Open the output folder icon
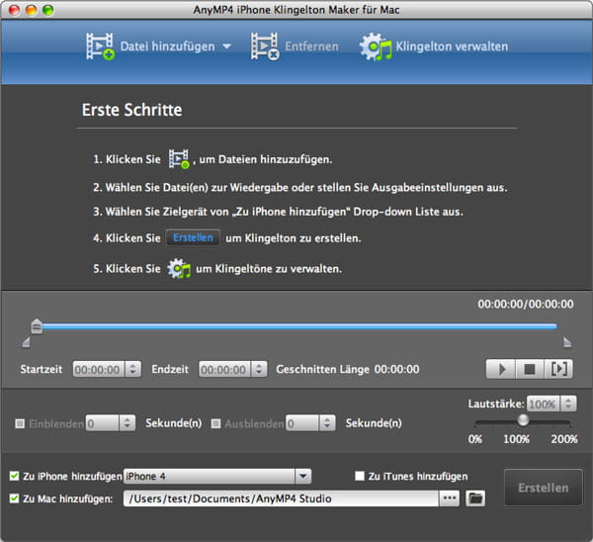This screenshot has height=542, width=593. (x=475, y=498)
